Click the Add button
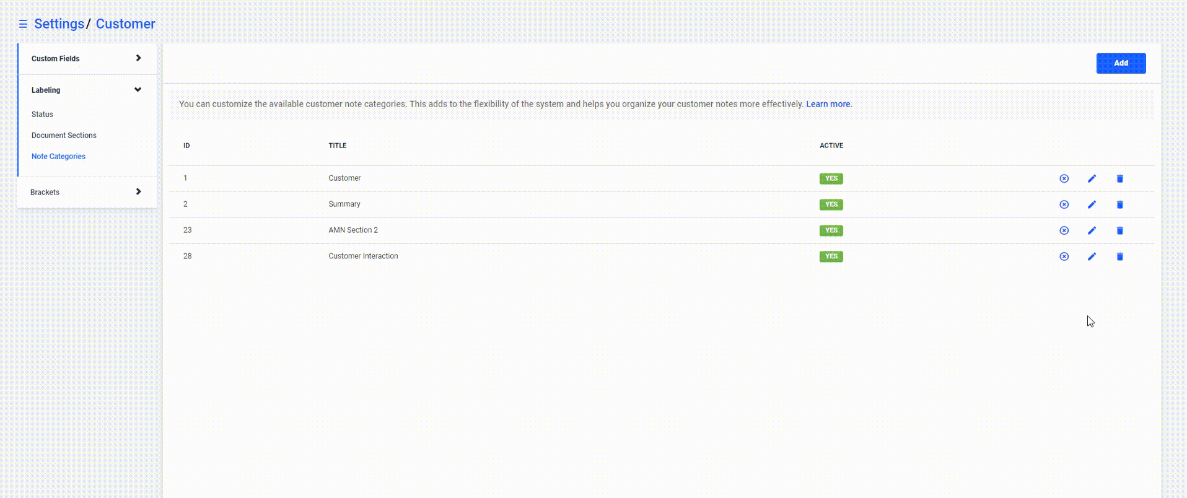 click(x=1121, y=63)
